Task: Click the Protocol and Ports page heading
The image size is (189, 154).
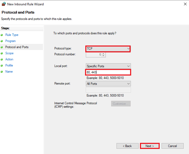Action: (x=18, y=13)
